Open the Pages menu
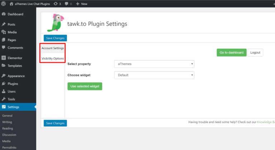 click(12, 40)
